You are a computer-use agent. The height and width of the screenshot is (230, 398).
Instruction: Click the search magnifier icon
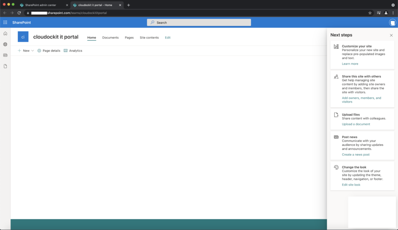152,23
